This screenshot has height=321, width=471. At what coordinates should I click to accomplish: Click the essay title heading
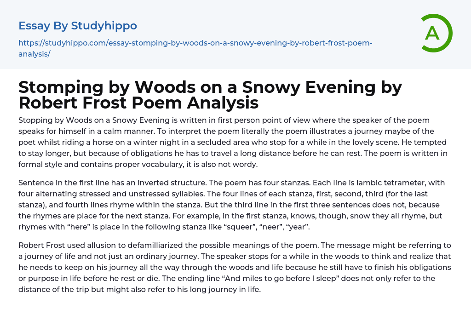(x=210, y=95)
